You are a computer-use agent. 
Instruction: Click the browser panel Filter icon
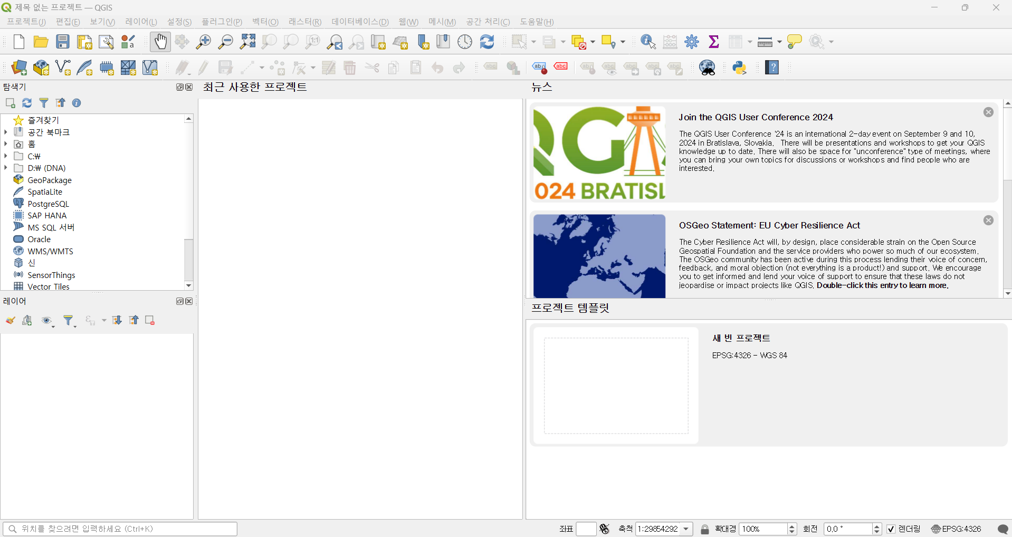click(44, 103)
